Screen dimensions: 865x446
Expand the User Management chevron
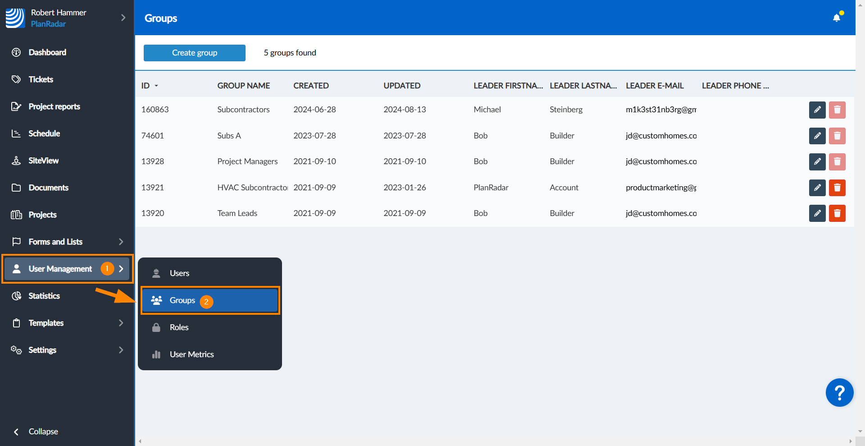point(121,269)
